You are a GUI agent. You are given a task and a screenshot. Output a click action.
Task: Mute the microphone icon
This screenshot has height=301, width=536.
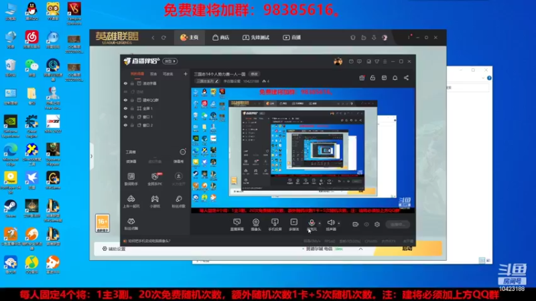[312, 223]
